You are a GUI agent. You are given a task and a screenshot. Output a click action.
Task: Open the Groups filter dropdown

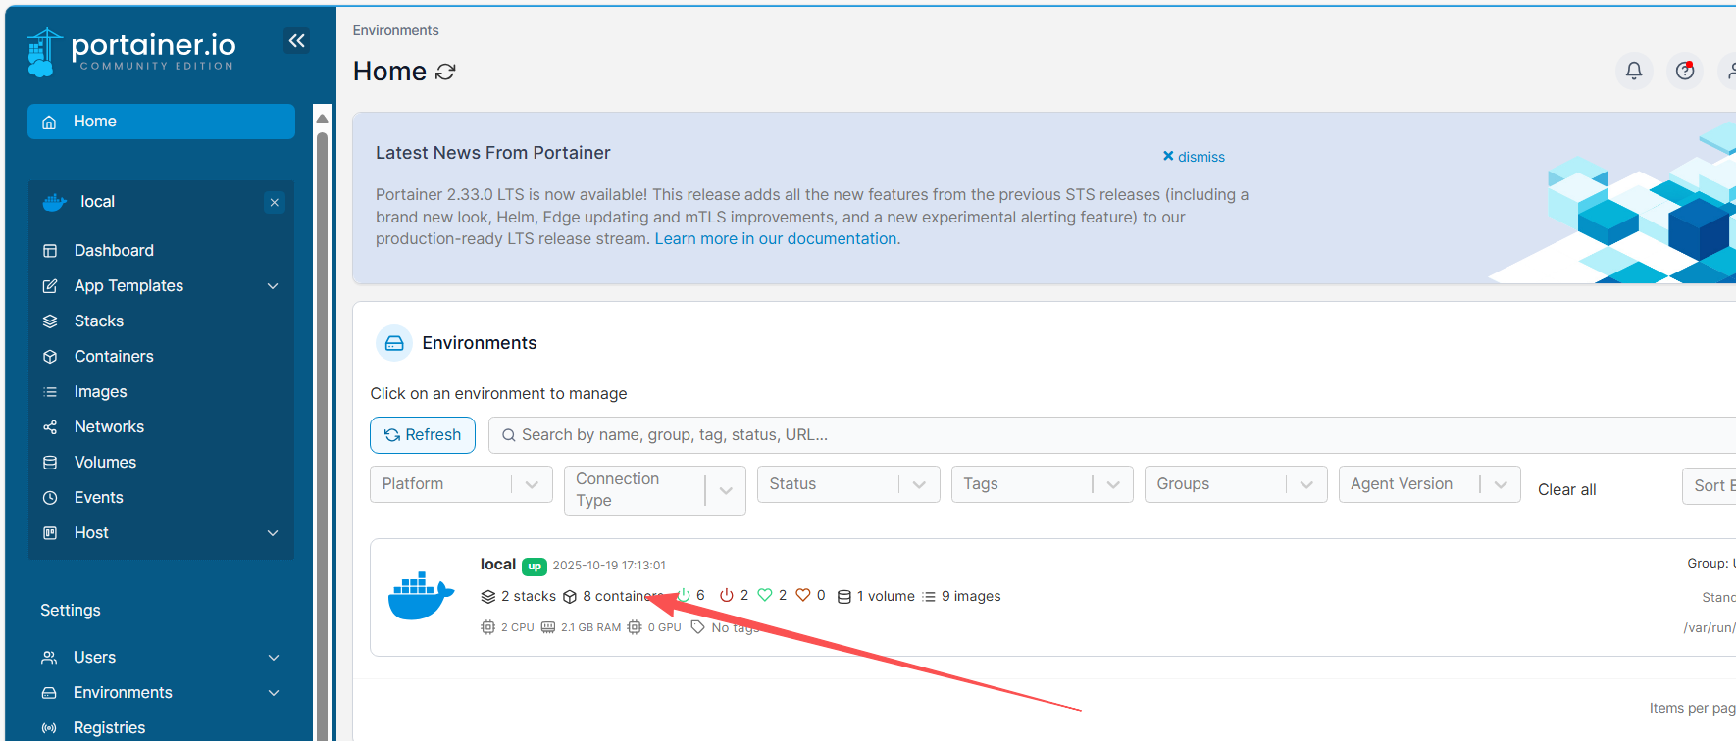1236,484
